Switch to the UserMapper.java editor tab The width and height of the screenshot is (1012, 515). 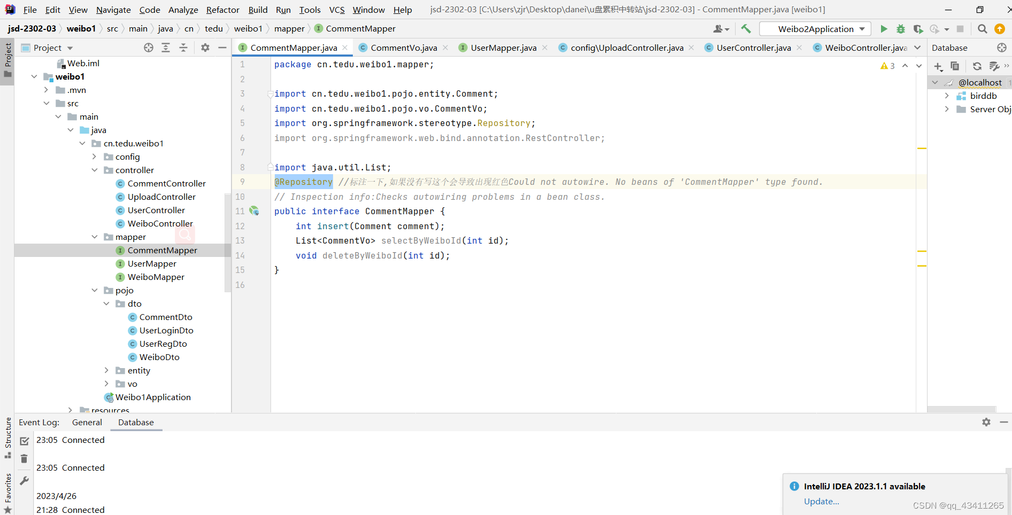point(503,48)
